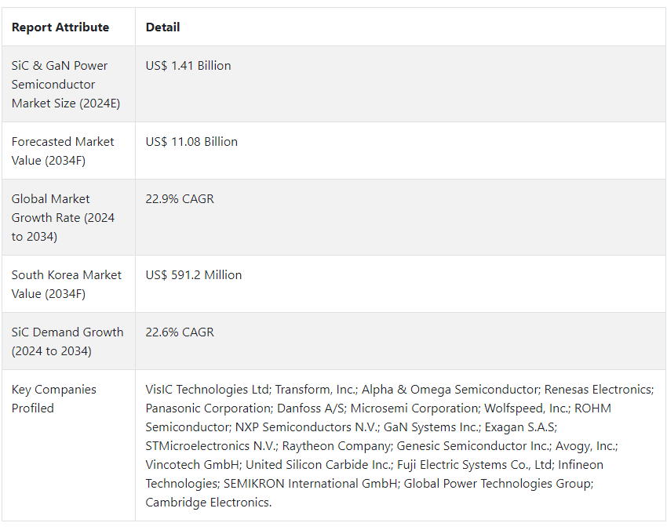Screen dimensions: 667x530
Task: Click the Infineon company name
Action: (581, 465)
